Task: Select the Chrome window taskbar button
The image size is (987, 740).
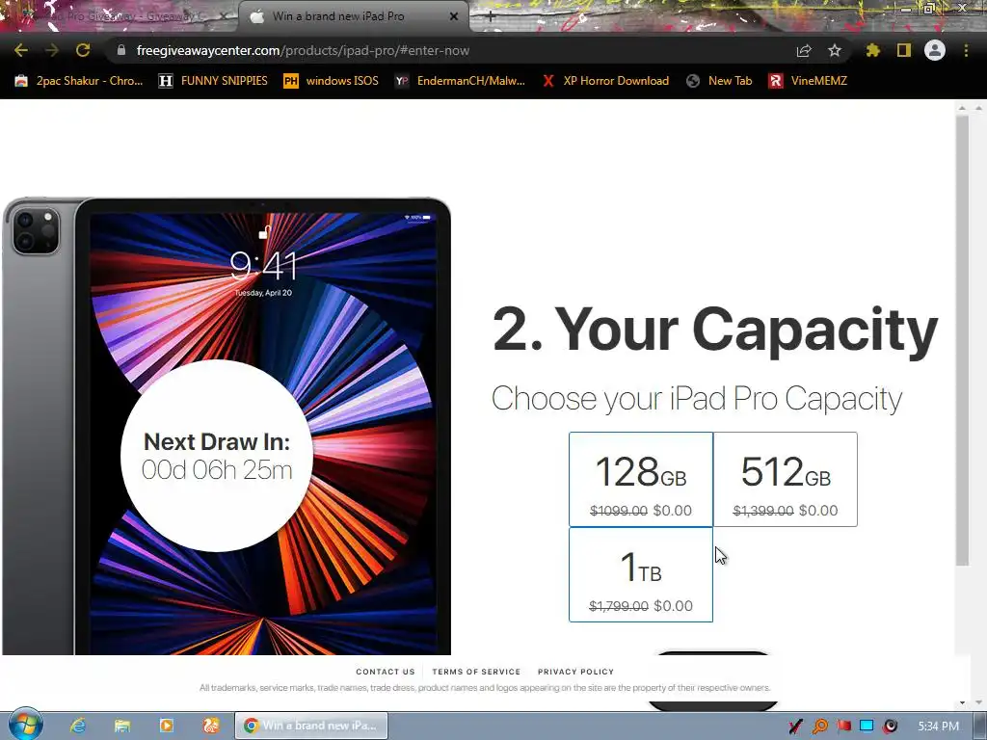Action: point(311,726)
